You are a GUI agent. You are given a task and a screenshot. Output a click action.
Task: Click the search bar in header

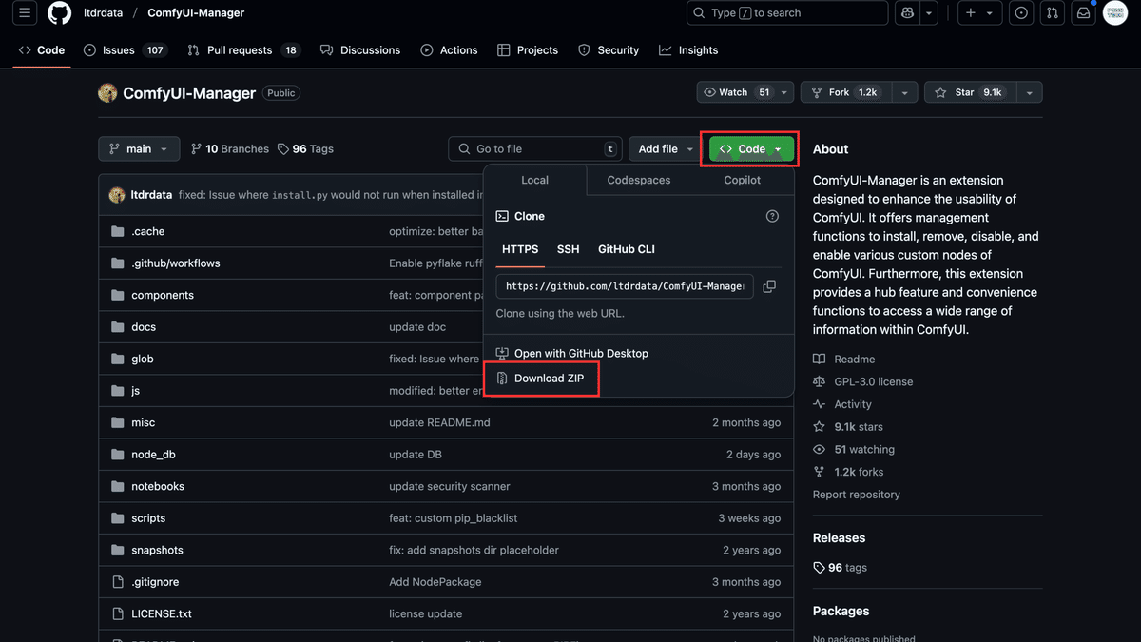[787, 13]
